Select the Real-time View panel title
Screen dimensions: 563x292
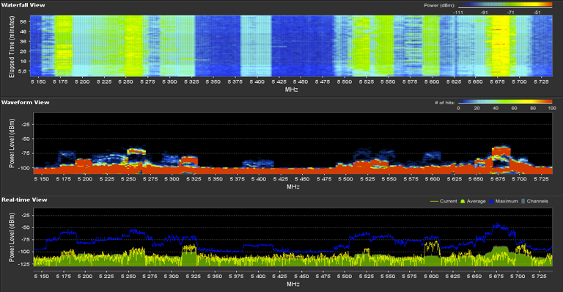[24, 200]
